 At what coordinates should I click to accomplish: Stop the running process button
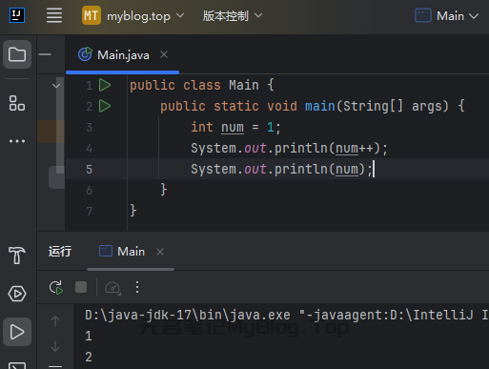tap(81, 287)
